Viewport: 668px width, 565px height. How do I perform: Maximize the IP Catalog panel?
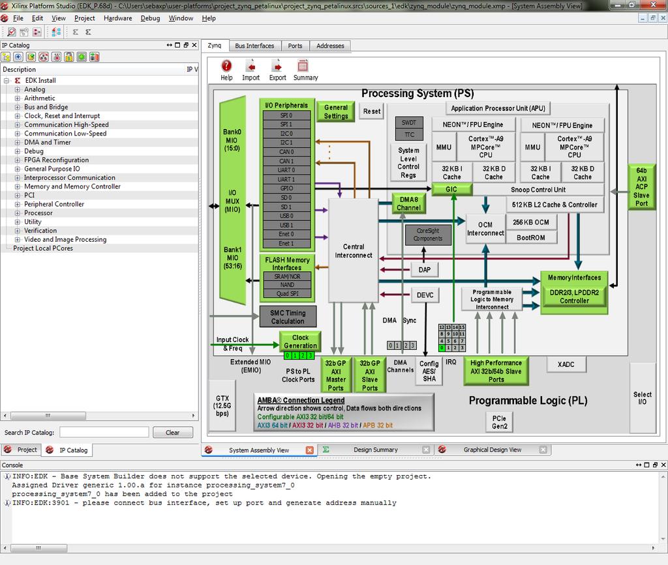click(177, 45)
